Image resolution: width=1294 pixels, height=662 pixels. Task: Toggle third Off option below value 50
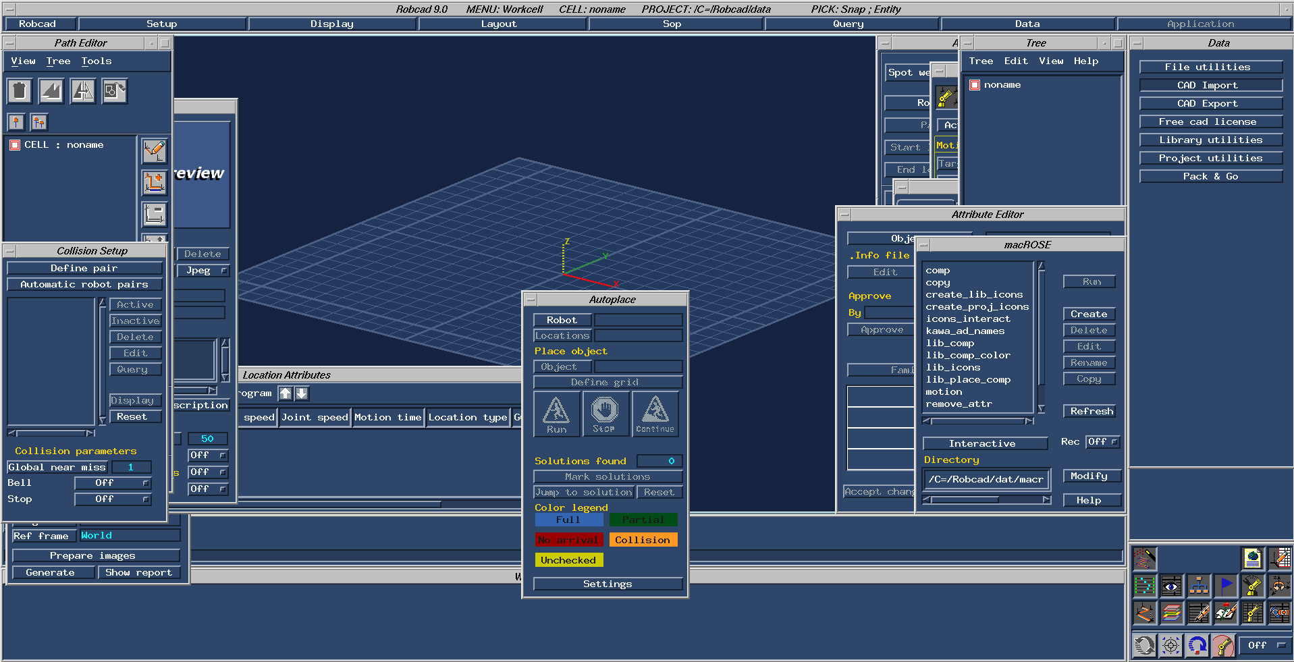(x=208, y=489)
